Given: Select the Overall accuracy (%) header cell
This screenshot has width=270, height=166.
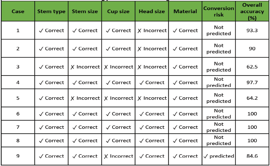Looking at the screenshot, I should (252, 11).
